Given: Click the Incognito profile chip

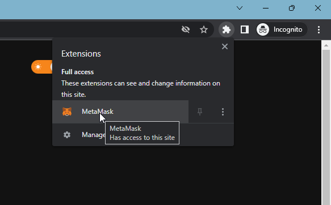Looking at the screenshot, I should (282, 29).
